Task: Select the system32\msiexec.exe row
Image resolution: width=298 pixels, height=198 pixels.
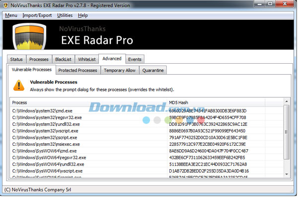Action: pos(147,144)
